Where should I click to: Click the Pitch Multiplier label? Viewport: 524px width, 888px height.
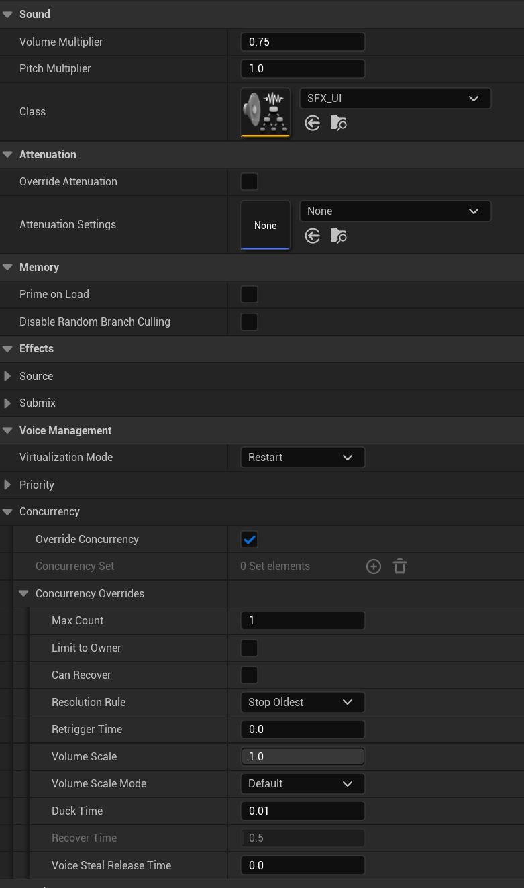pos(55,68)
